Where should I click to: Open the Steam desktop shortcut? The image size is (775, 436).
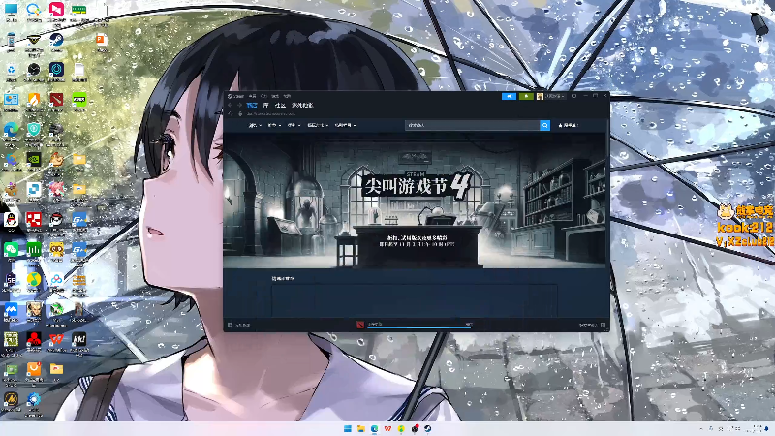tap(56, 42)
